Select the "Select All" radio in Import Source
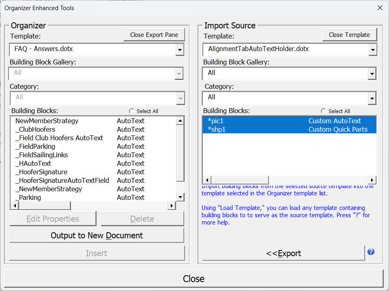Image resolution: width=389 pixels, height=291 pixels. (x=323, y=111)
